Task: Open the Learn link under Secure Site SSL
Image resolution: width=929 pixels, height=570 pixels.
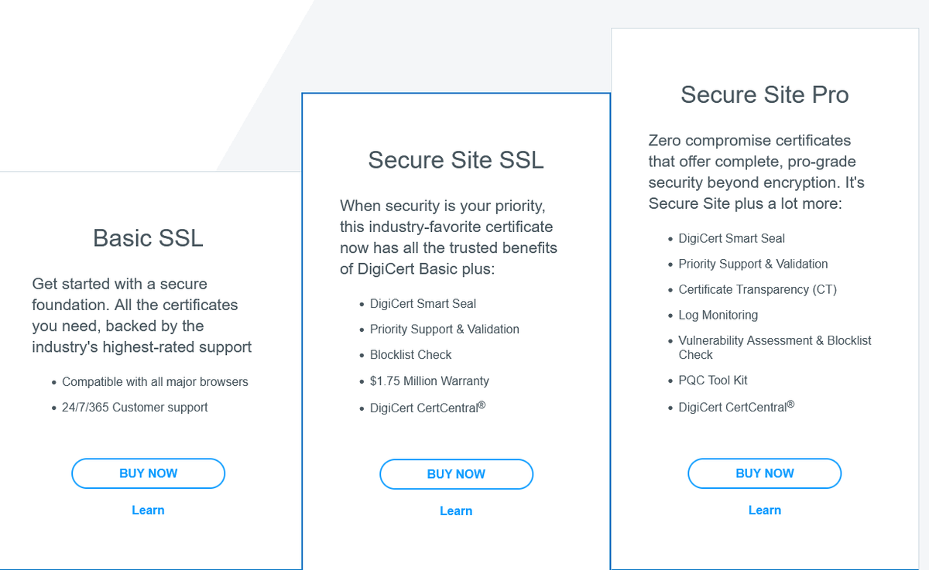Action: click(456, 510)
